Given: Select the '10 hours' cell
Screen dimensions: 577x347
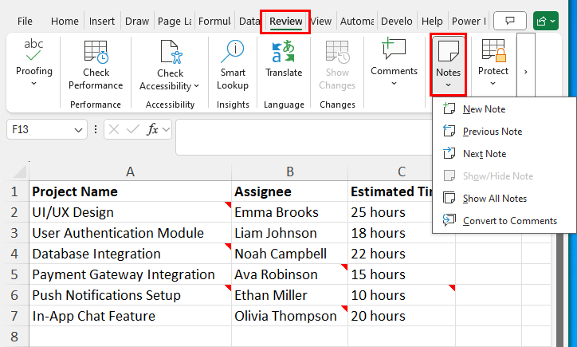Looking at the screenshot, I should coord(402,295).
